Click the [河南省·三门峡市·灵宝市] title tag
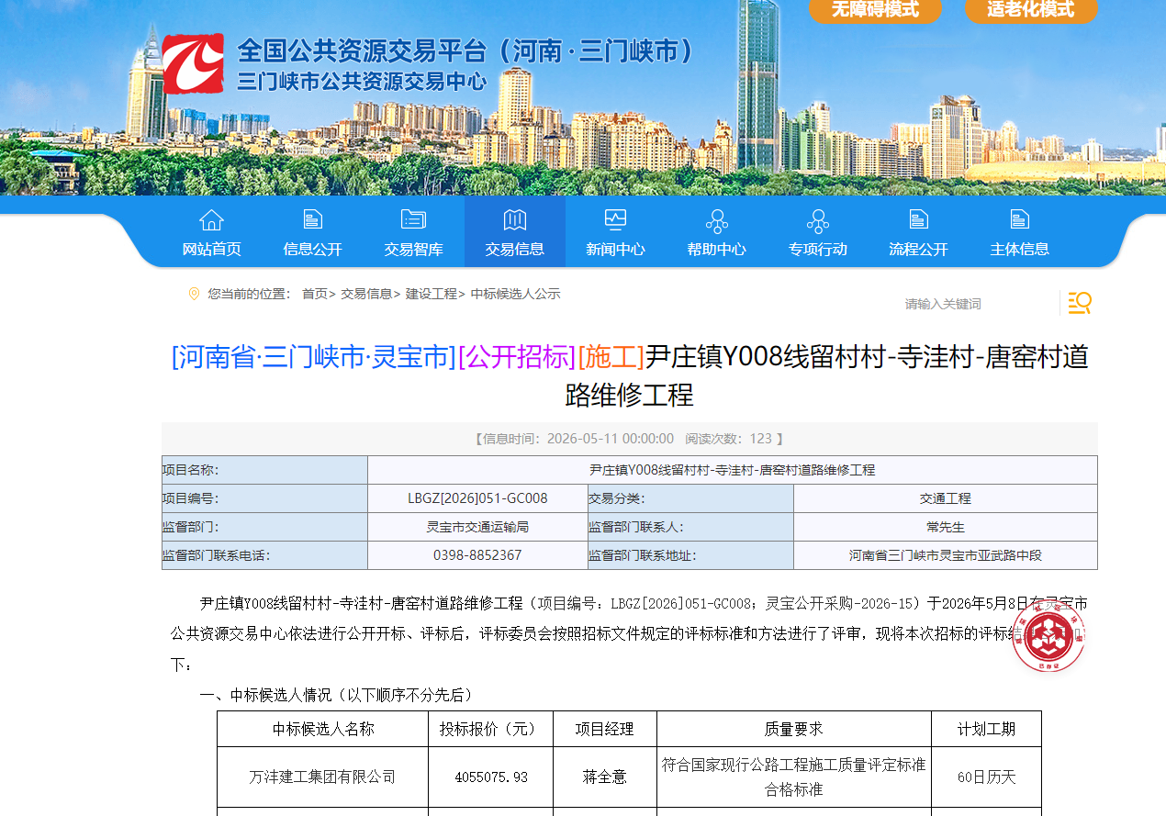Viewport: 1166px width, 816px height. [x=313, y=356]
